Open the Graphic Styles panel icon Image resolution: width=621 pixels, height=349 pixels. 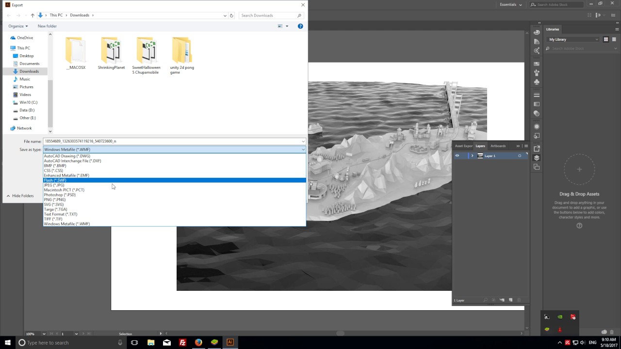(537, 136)
